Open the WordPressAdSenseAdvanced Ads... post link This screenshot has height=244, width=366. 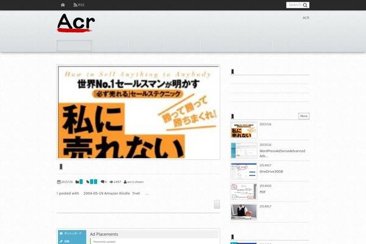pyautogui.click(x=282, y=153)
